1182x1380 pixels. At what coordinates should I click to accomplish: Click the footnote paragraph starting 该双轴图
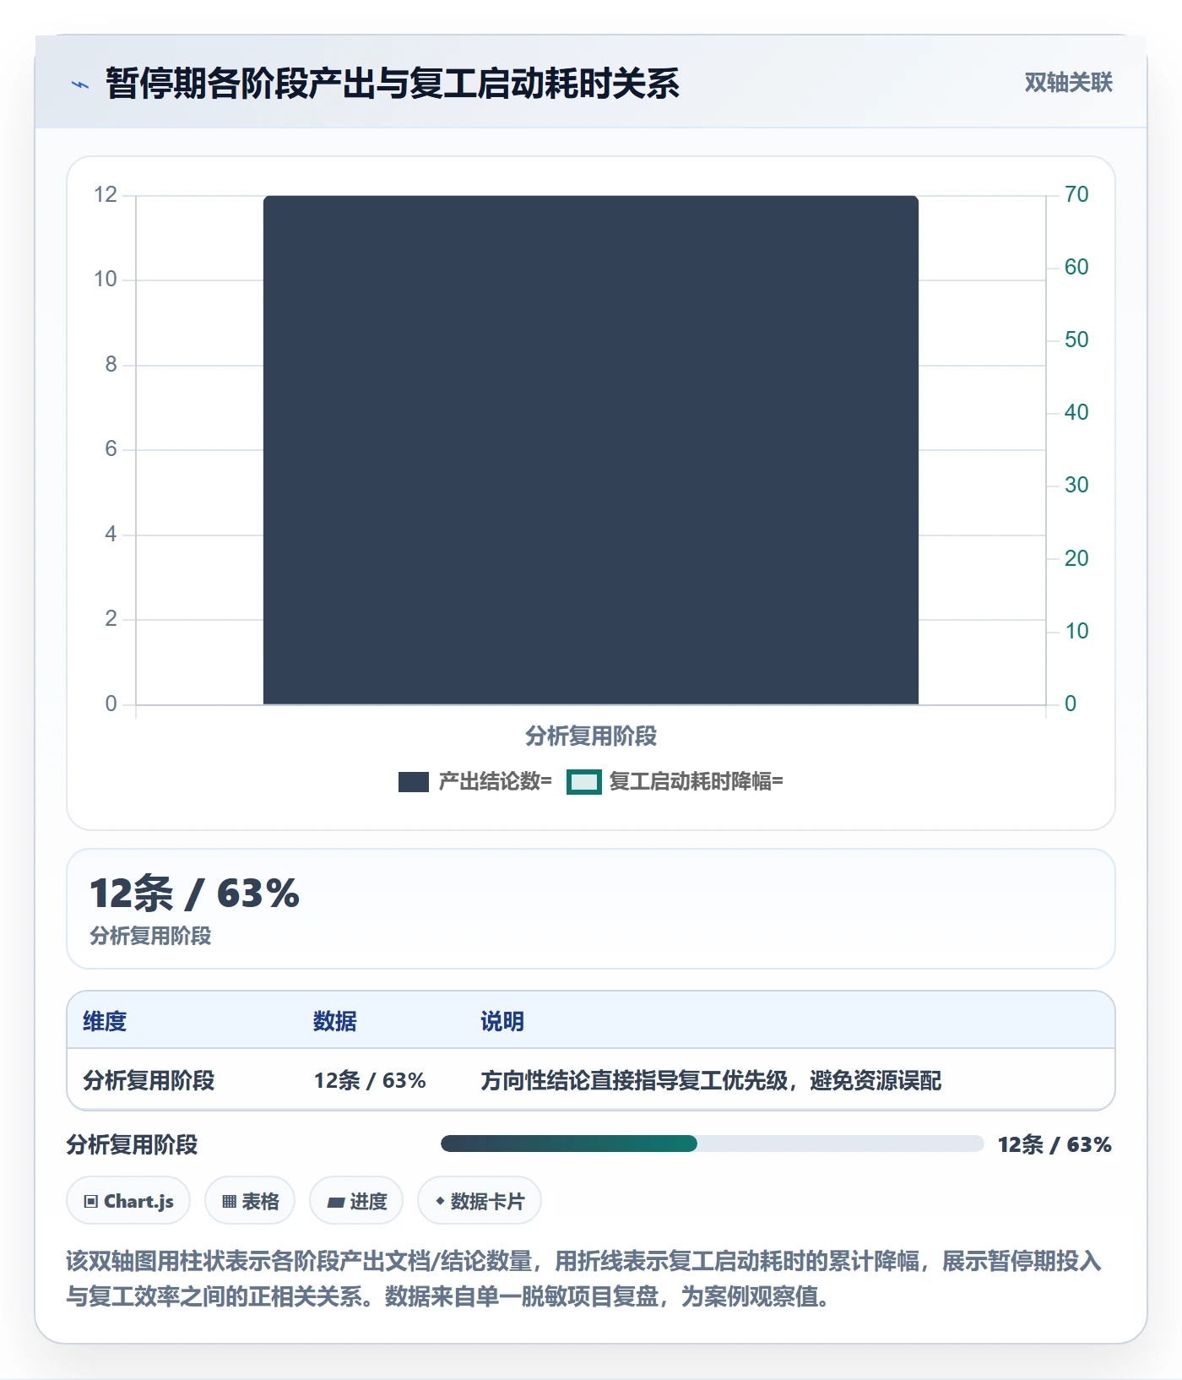click(584, 1279)
